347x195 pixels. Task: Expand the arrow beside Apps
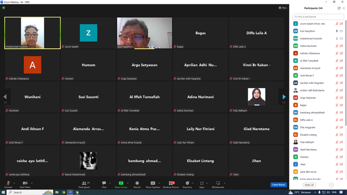click(x=207, y=183)
